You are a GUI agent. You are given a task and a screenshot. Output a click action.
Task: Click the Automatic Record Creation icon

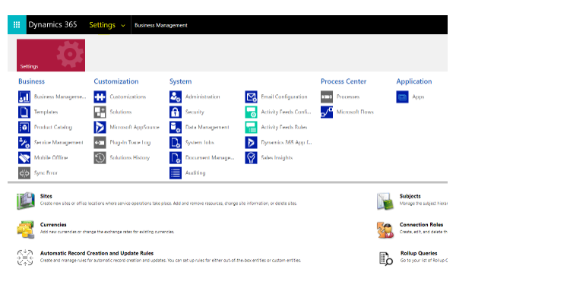coord(25,258)
